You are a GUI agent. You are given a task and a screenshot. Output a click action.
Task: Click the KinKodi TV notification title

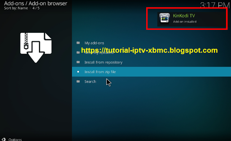[x=184, y=15]
